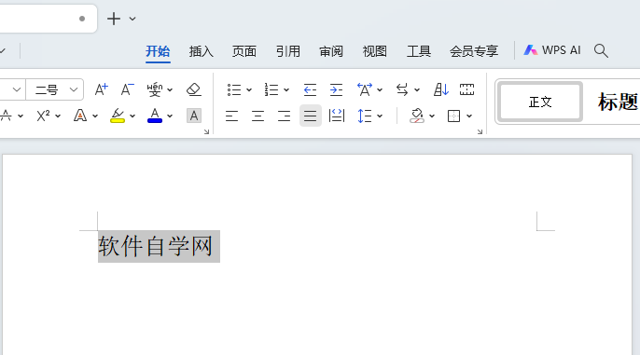Expand the text effects dropdown arrow
The height and width of the screenshot is (355, 640).
(x=95, y=116)
